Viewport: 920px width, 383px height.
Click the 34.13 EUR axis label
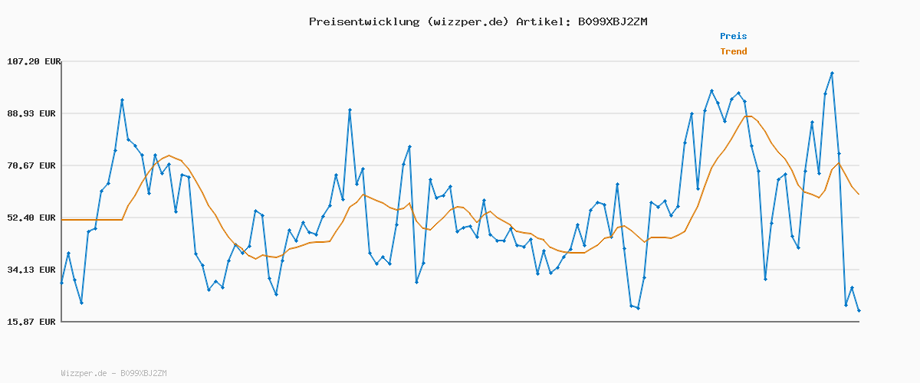[x=33, y=270]
